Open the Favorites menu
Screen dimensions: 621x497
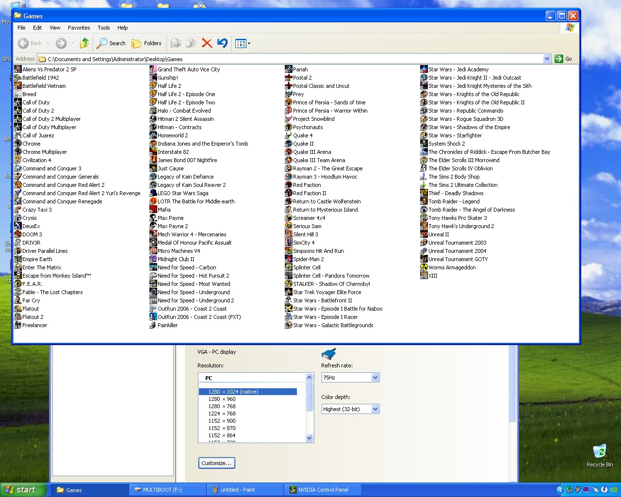(x=79, y=28)
